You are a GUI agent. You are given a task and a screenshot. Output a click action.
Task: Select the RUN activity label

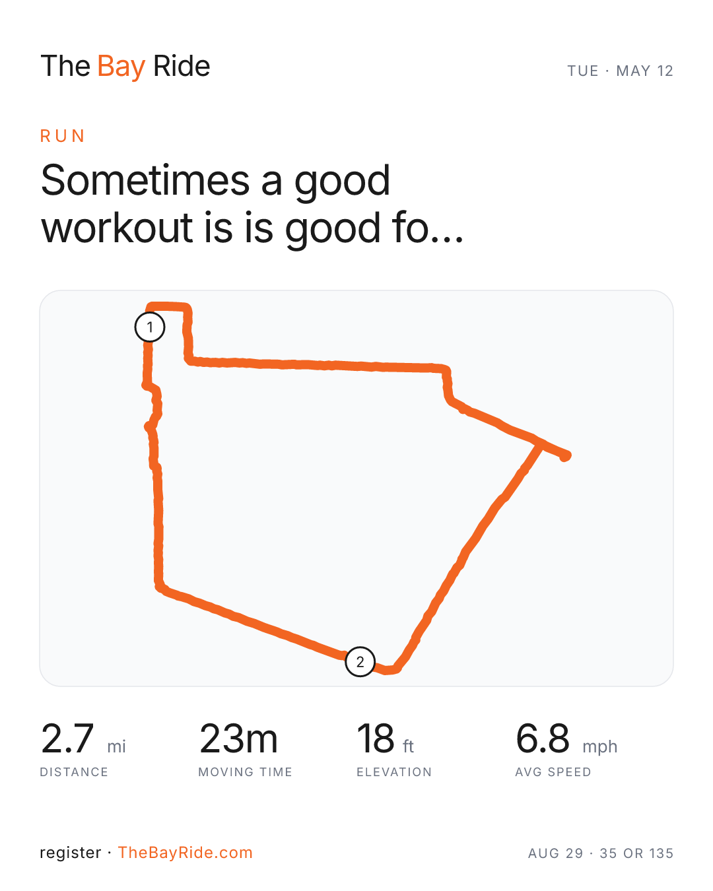[63, 136]
